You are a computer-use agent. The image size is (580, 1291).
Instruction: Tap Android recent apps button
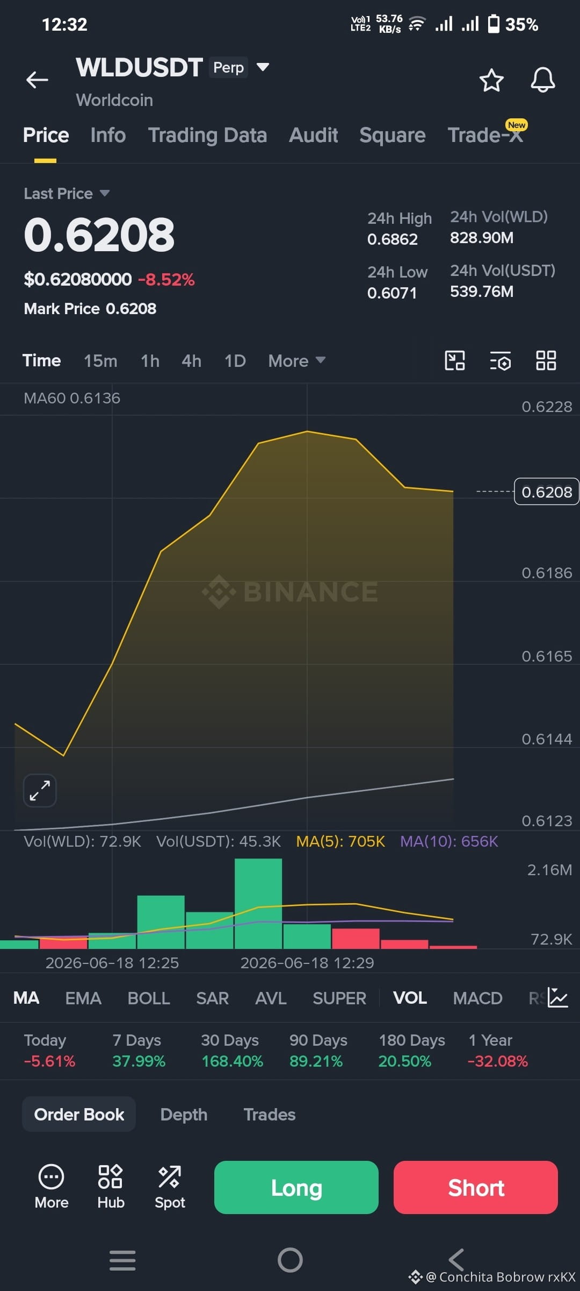pyautogui.click(x=122, y=1260)
